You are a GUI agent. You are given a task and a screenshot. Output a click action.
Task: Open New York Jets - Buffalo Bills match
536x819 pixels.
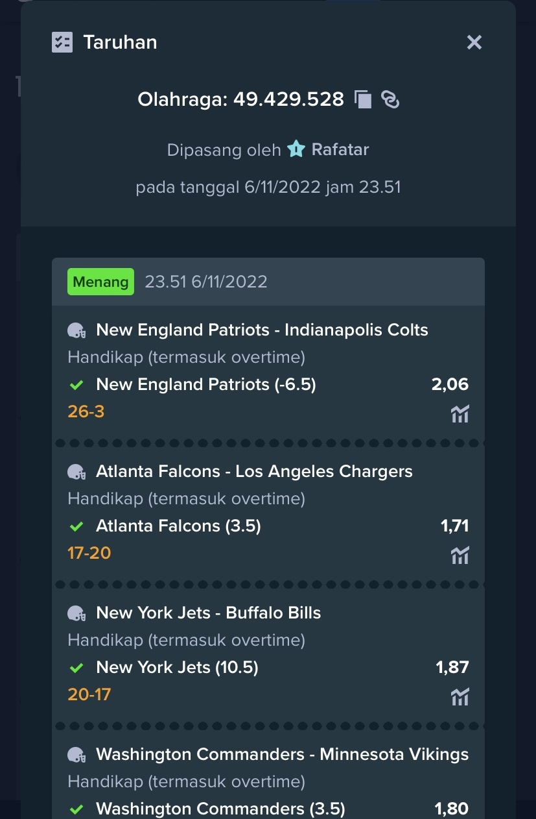209,613
